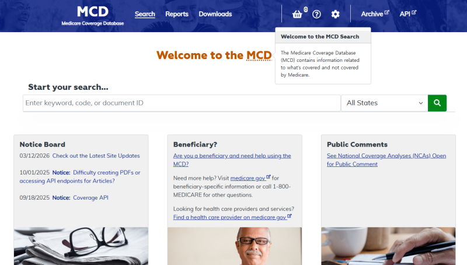
Task: Open the All States dropdown
Action: [x=385, y=103]
